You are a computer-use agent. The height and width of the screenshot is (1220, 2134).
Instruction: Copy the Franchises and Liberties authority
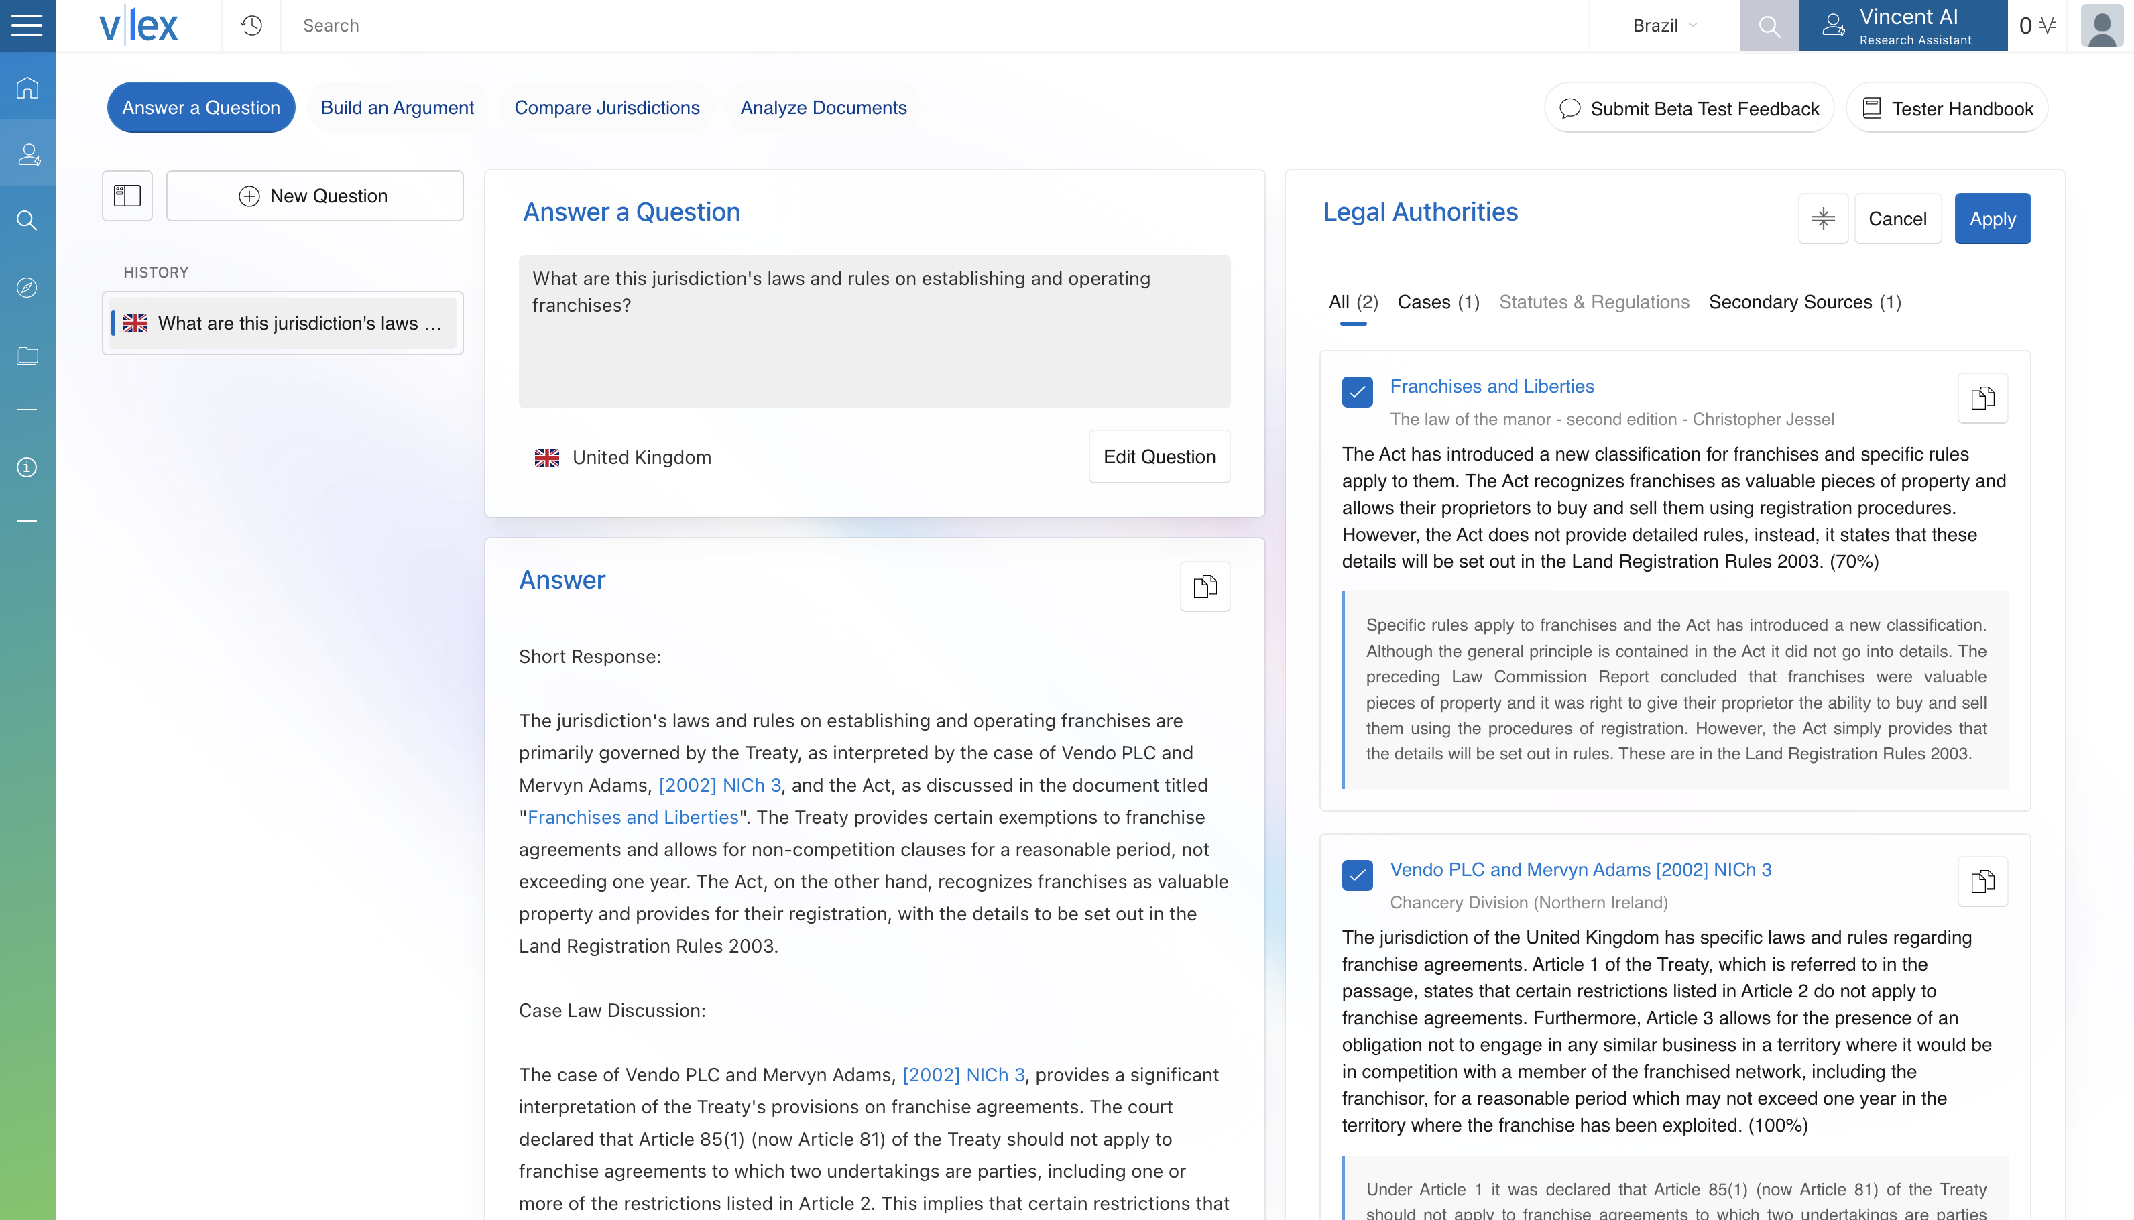pyautogui.click(x=1982, y=398)
